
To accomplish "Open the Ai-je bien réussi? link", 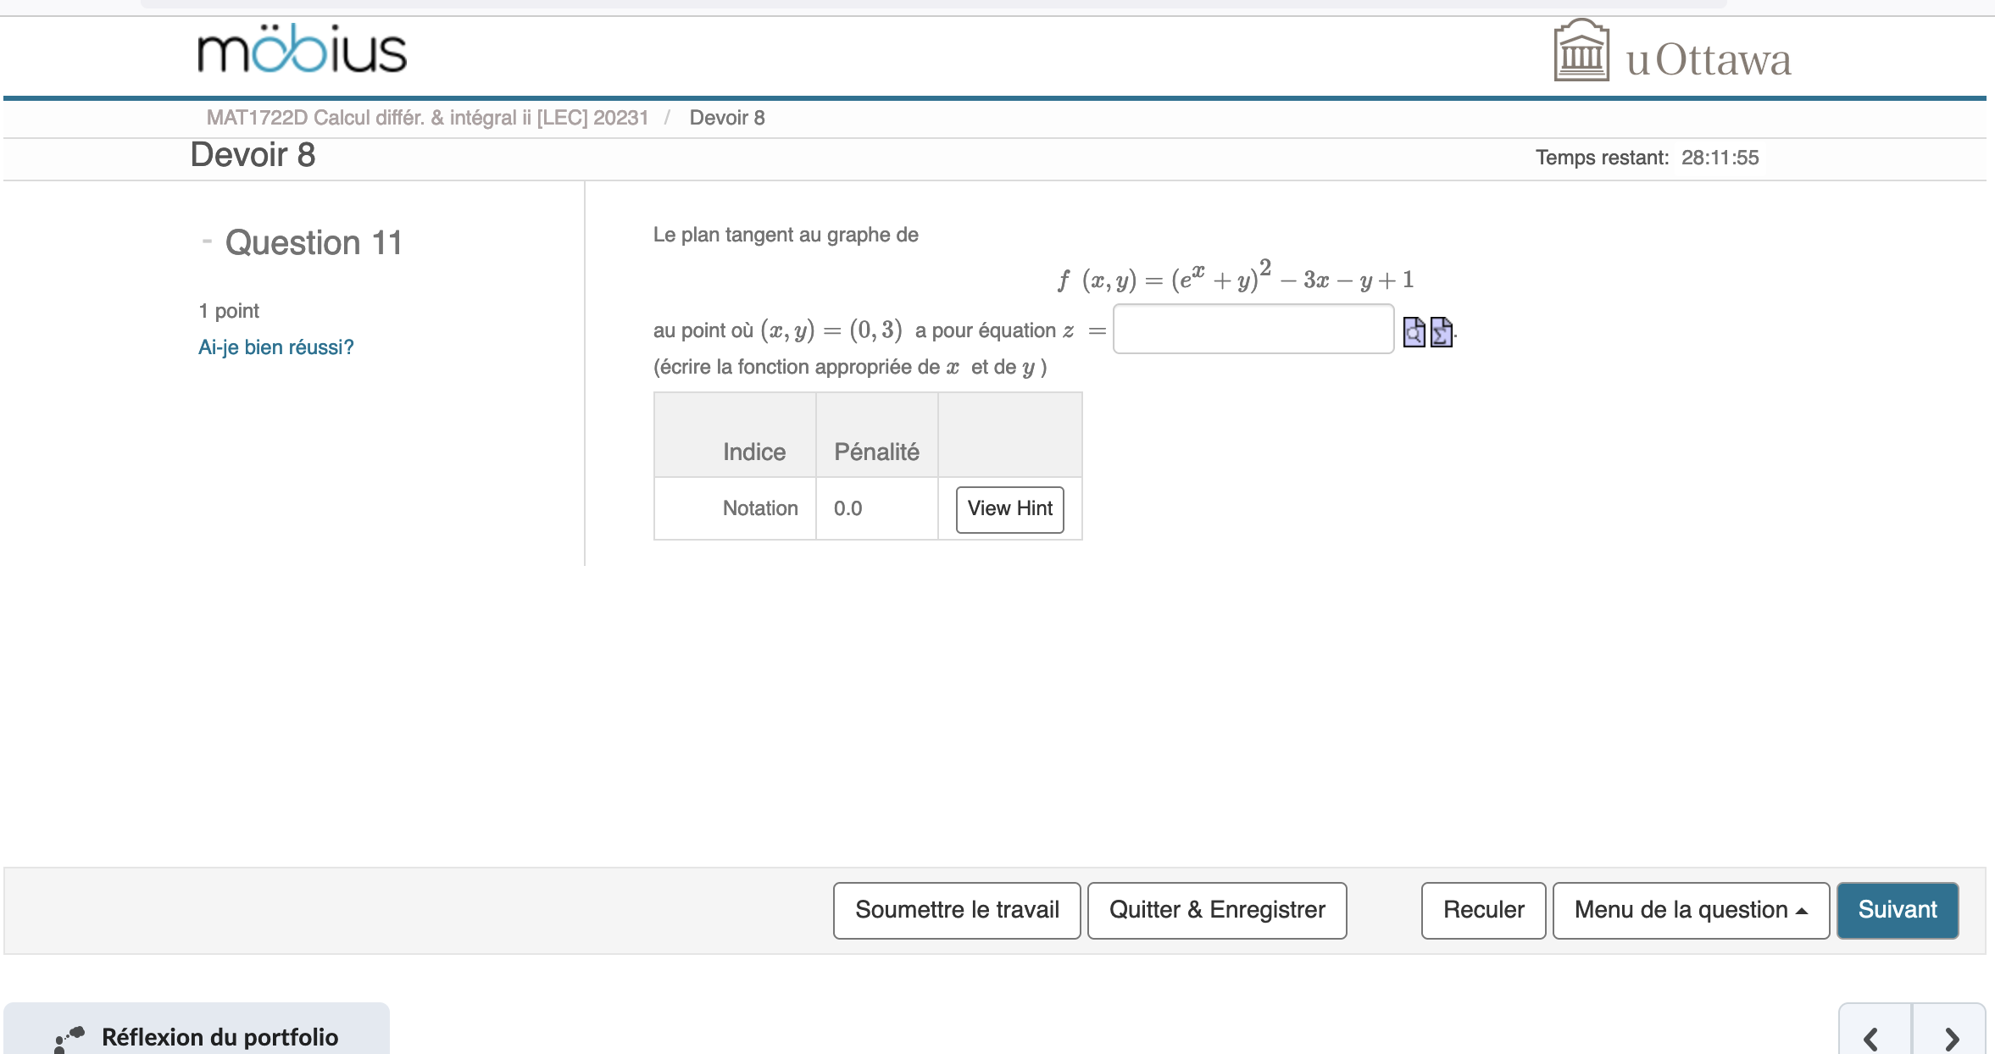I will (276, 347).
